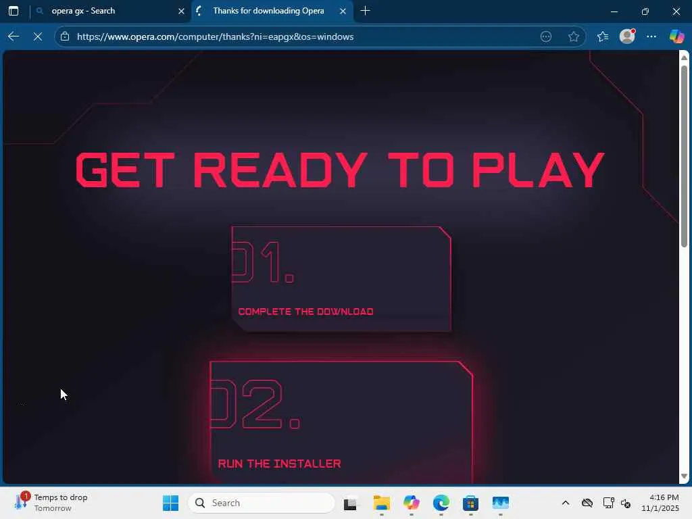Click the OneDrive cloud tray icon
The height and width of the screenshot is (519, 692).
pyautogui.click(x=587, y=503)
